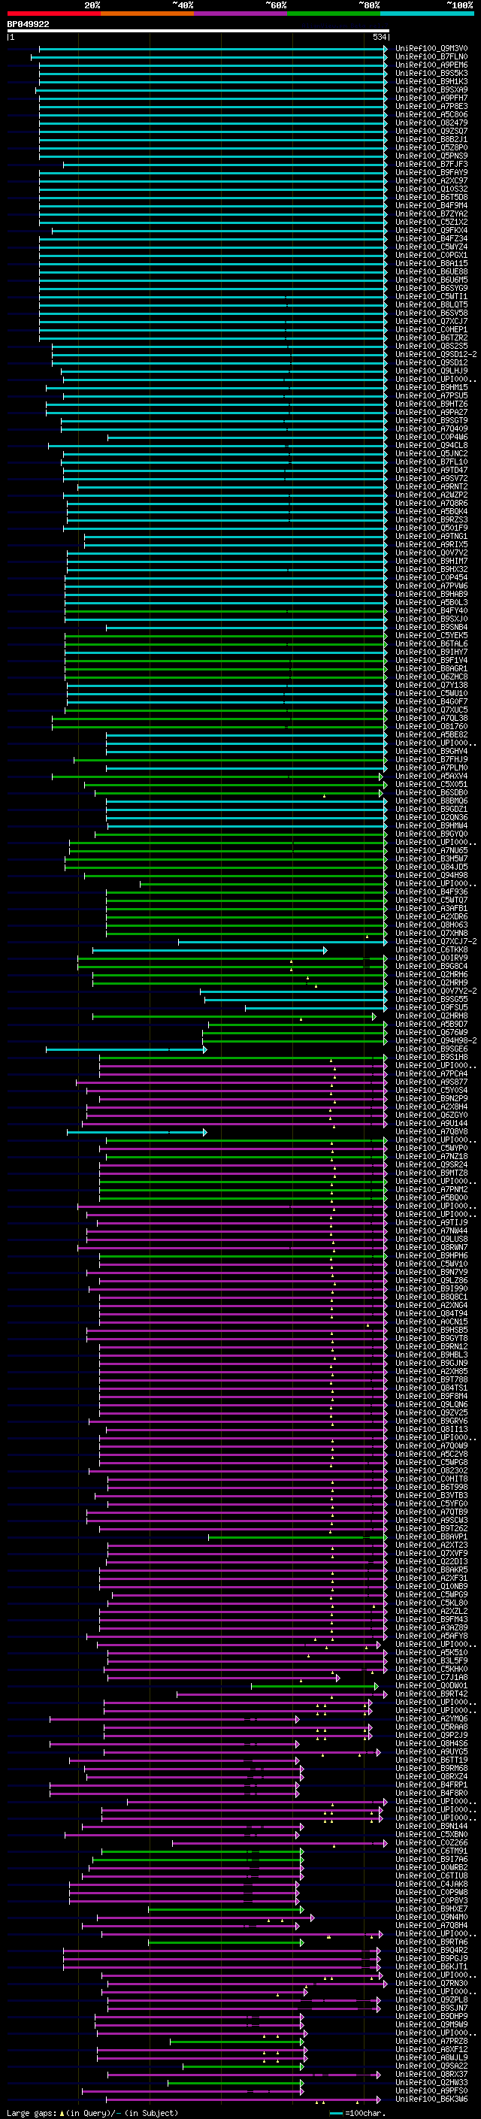The width and height of the screenshot is (481, 2119).
Task: Select hit label UniRef100_C5WYP0
Action: 431,1149
